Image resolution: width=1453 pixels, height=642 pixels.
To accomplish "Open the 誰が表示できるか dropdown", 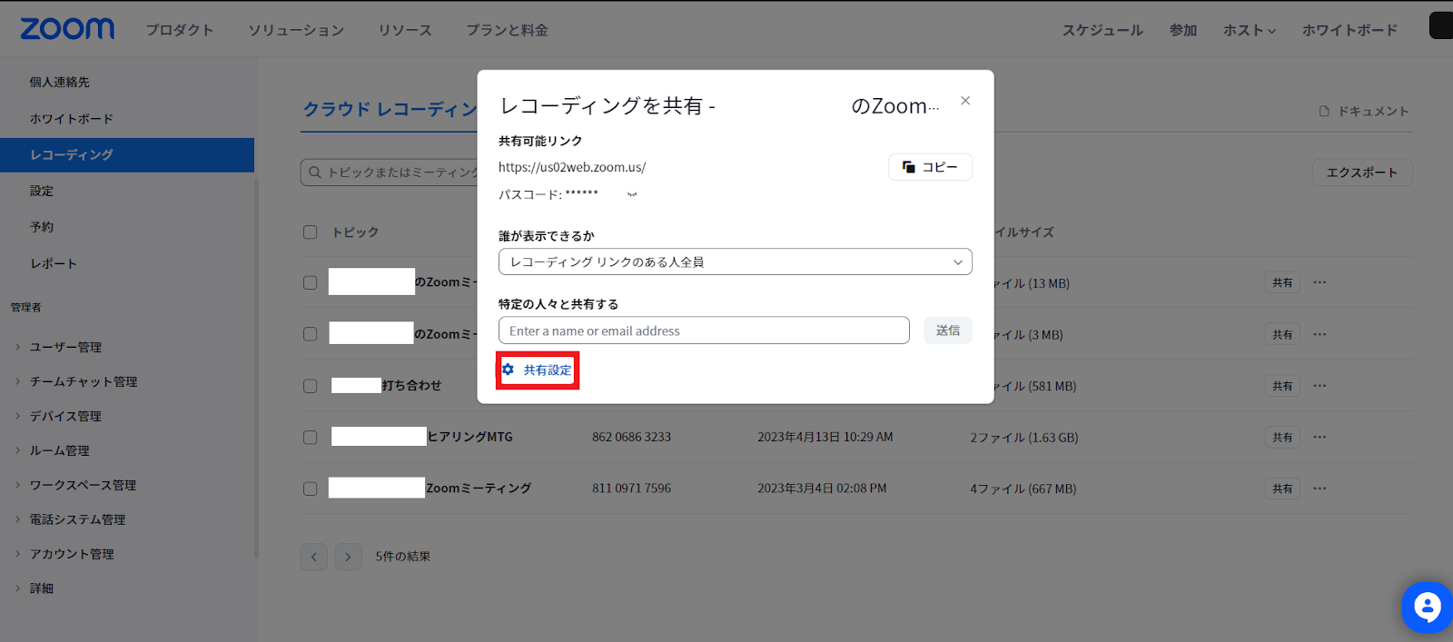I will pyautogui.click(x=735, y=262).
